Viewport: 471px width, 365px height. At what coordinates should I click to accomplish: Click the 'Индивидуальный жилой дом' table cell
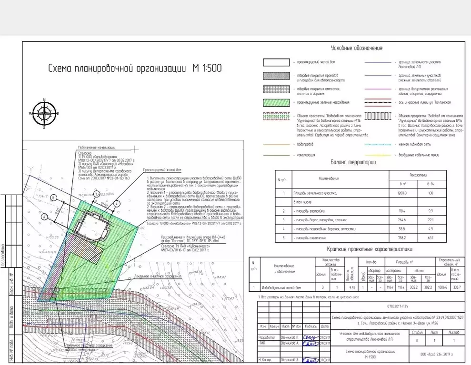(281, 287)
